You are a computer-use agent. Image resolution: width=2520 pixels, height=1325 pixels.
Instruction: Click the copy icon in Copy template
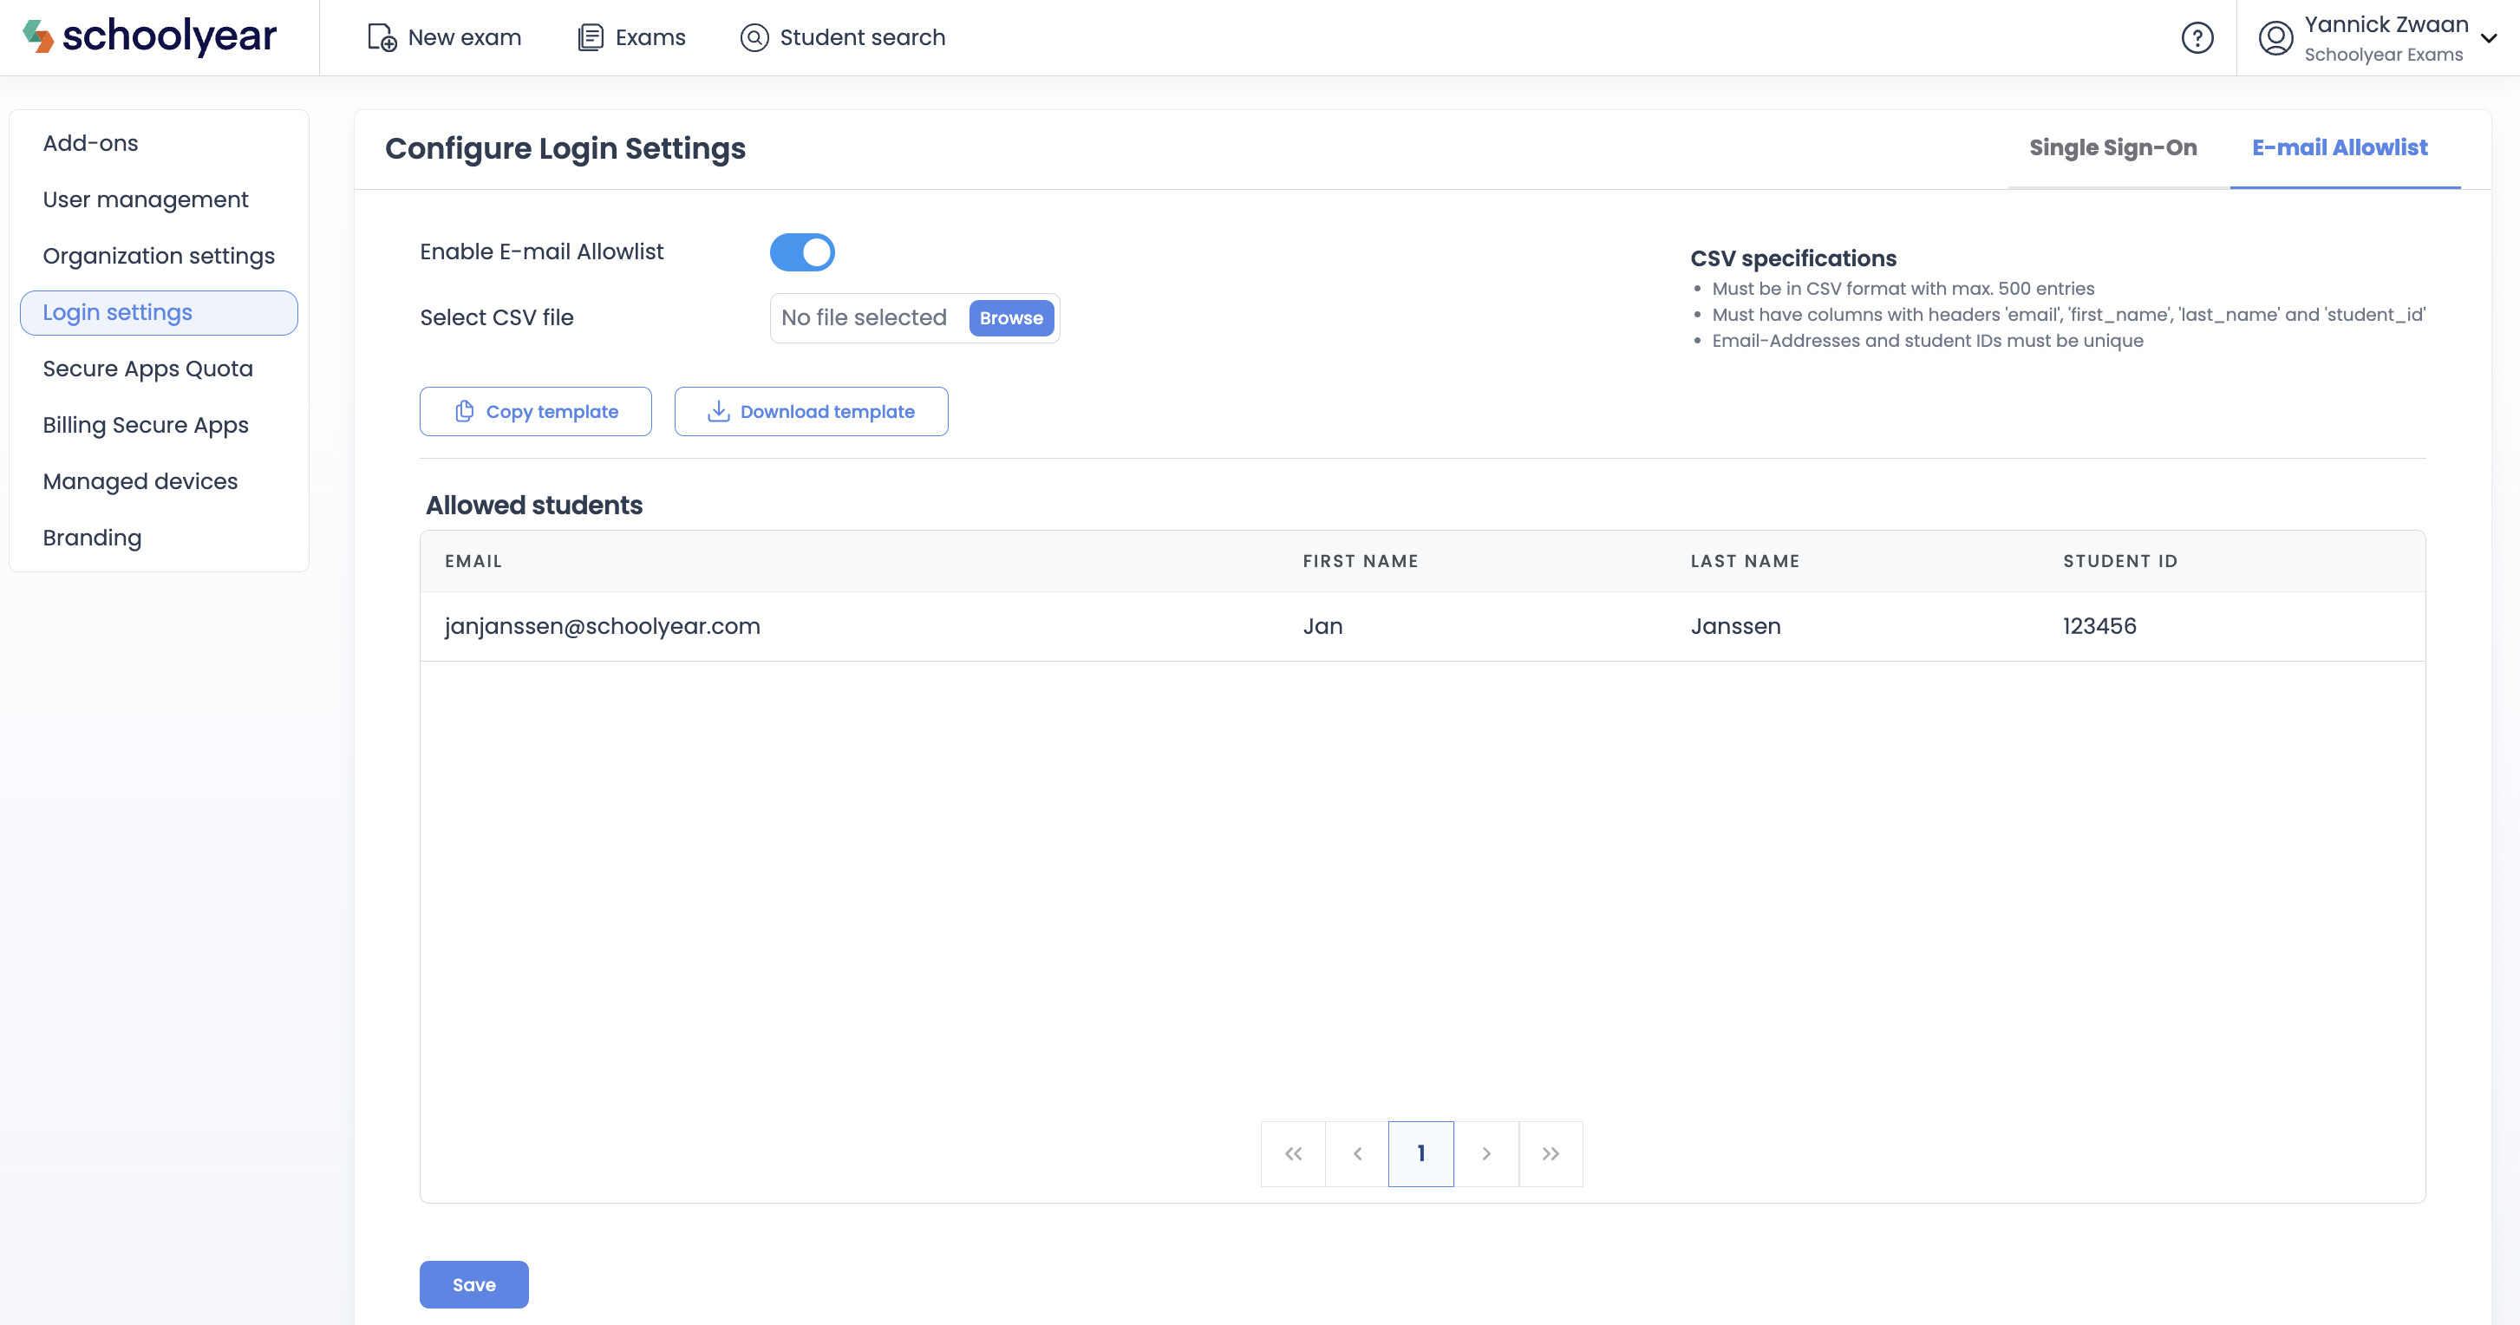coord(465,411)
